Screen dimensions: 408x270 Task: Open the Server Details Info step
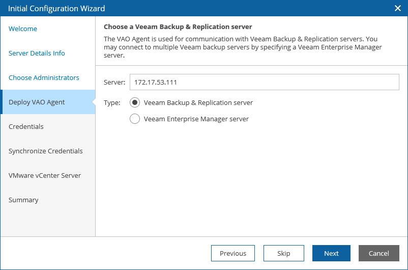tap(37, 53)
